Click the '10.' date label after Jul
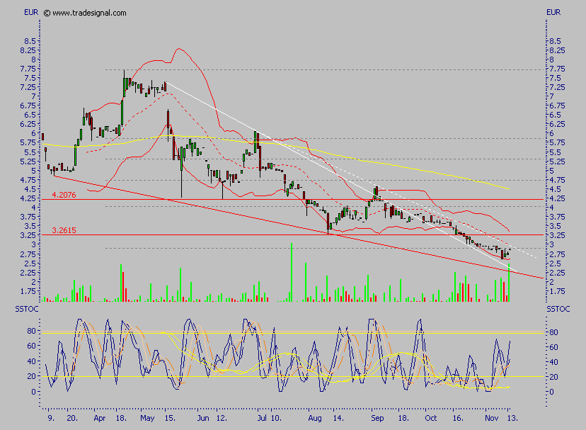 point(276,418)
